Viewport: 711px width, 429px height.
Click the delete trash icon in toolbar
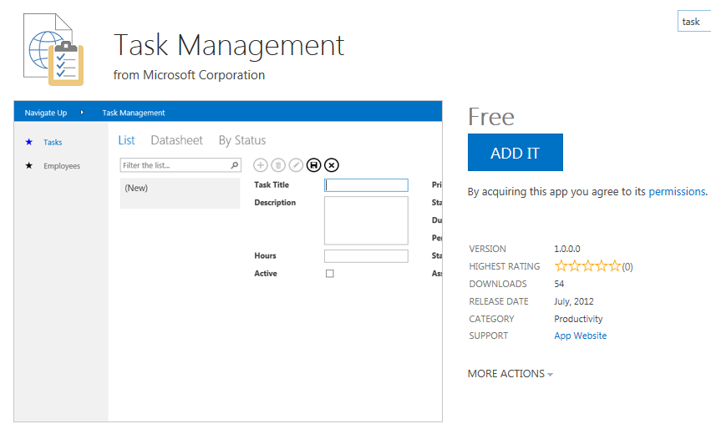pos(278,165)
